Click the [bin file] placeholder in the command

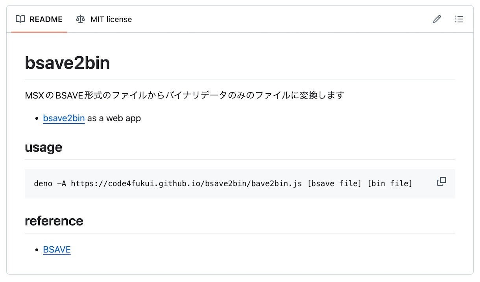tap(390, 184)
